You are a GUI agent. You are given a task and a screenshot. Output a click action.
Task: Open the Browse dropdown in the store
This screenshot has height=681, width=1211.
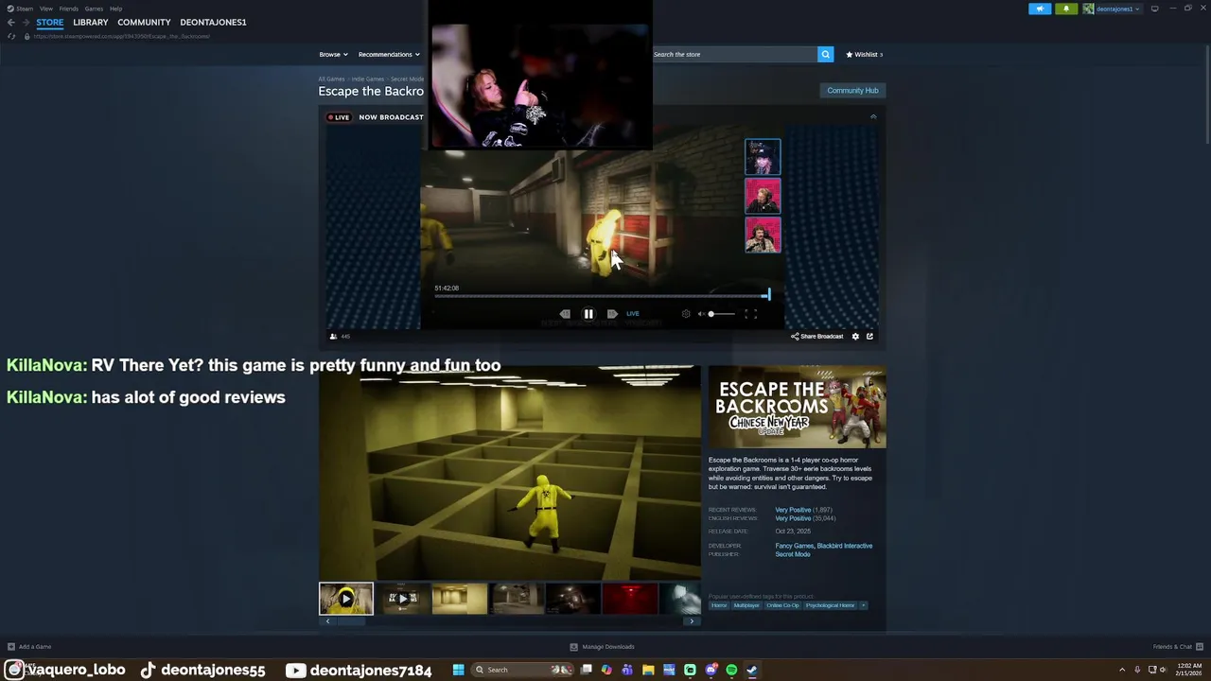(333, 54)
